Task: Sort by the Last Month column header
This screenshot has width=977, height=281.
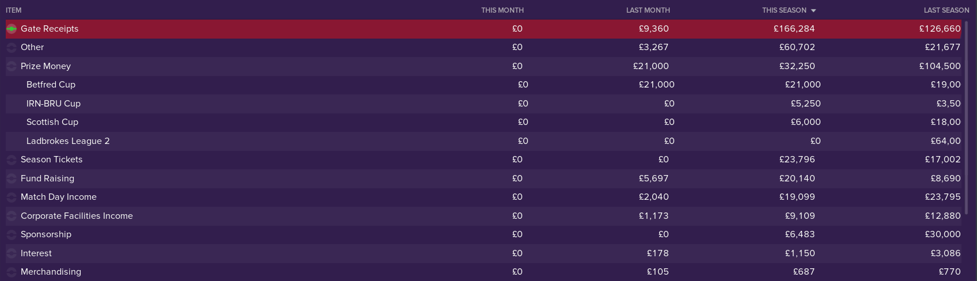Action: click(648, 10)
